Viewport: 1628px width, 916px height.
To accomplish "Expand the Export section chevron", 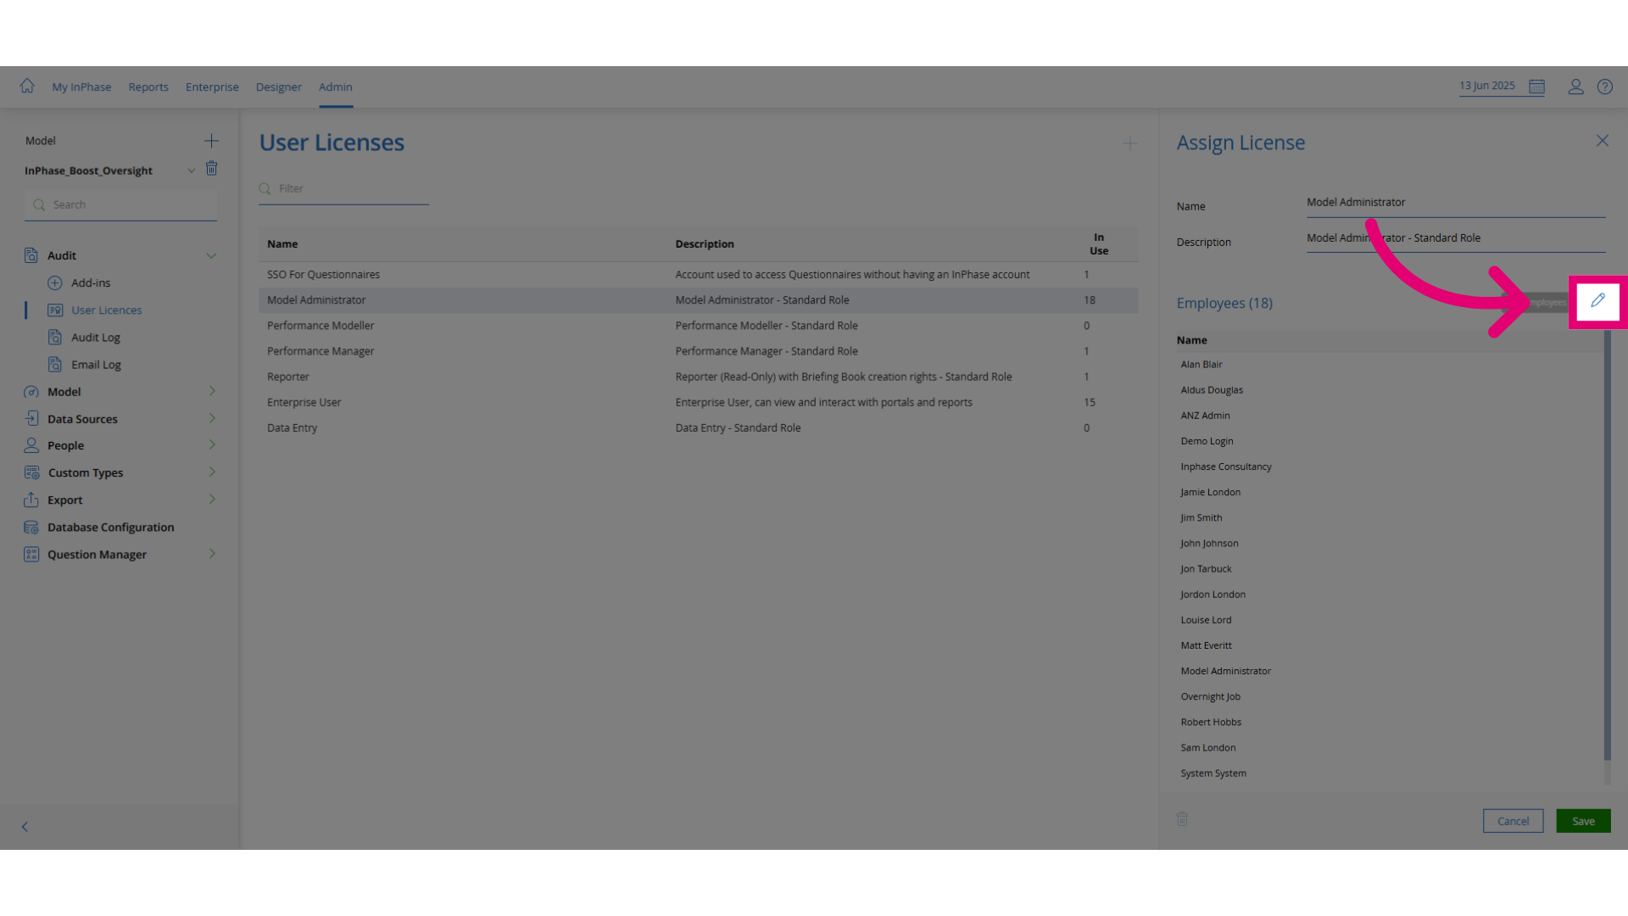I will [x=212, y=500].
